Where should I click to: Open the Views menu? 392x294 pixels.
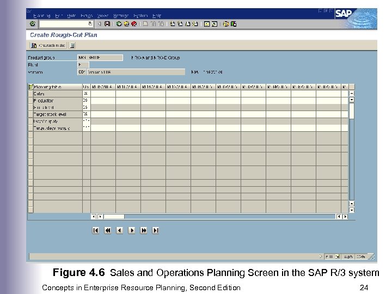click(x=102, y=16)
